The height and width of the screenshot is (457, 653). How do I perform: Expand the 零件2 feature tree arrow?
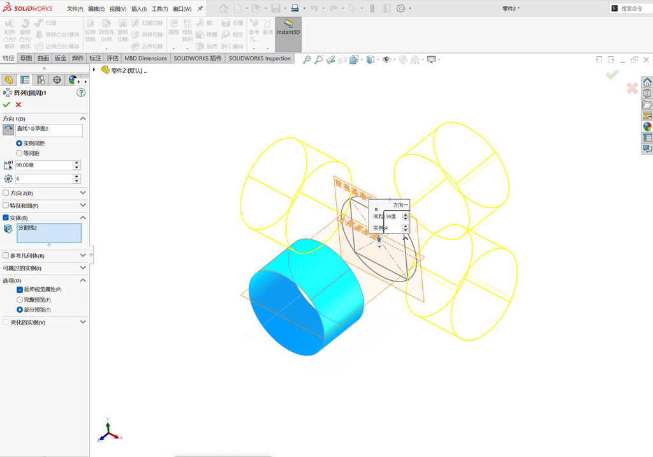tap(94, 70)
